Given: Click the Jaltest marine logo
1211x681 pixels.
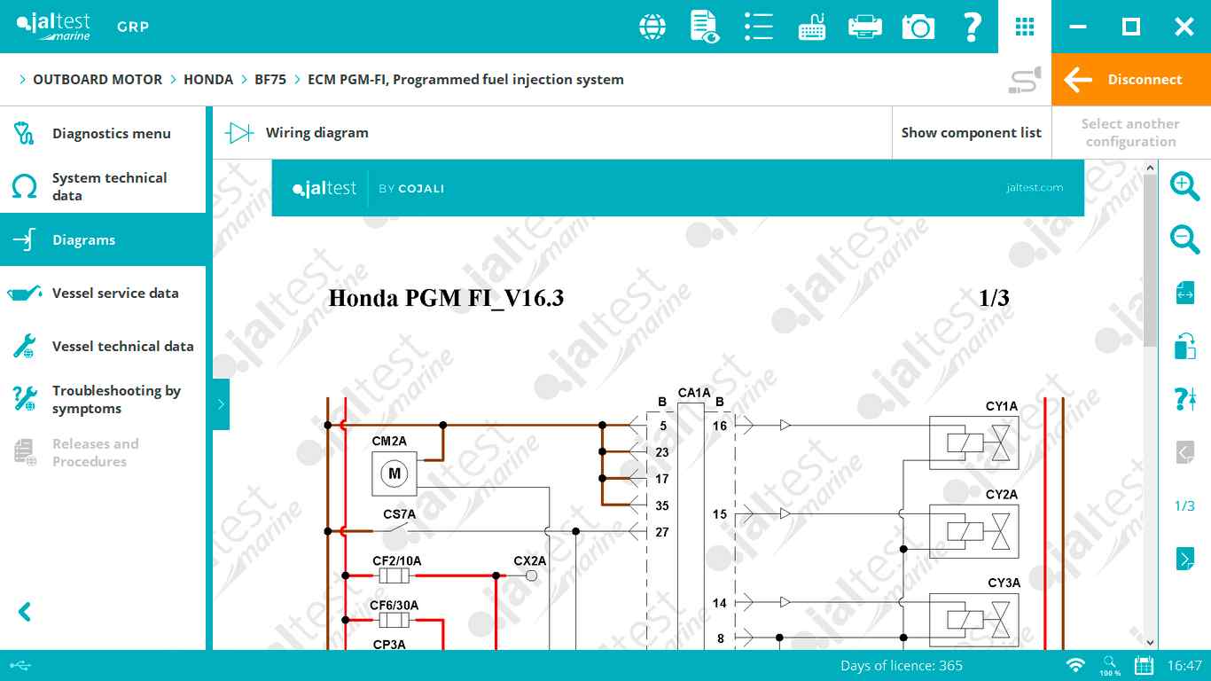Looking at the screenshot, I should pyautogui.click(x=53, y=27).
